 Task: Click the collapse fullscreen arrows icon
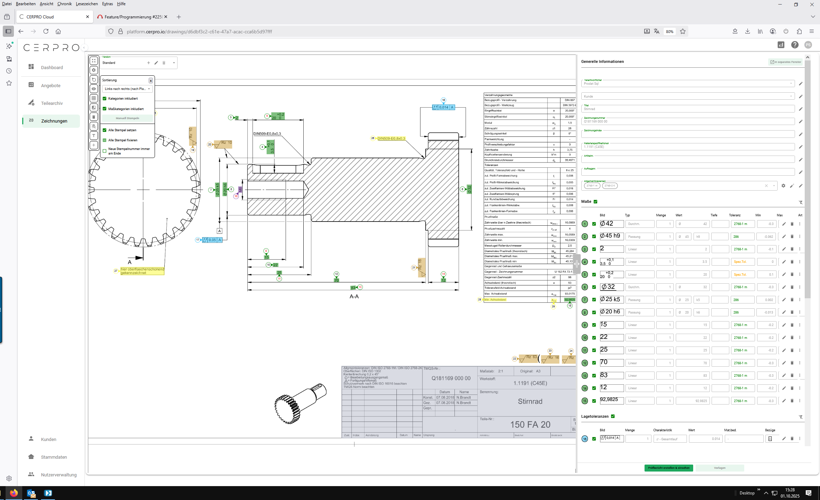pos(94,61)
